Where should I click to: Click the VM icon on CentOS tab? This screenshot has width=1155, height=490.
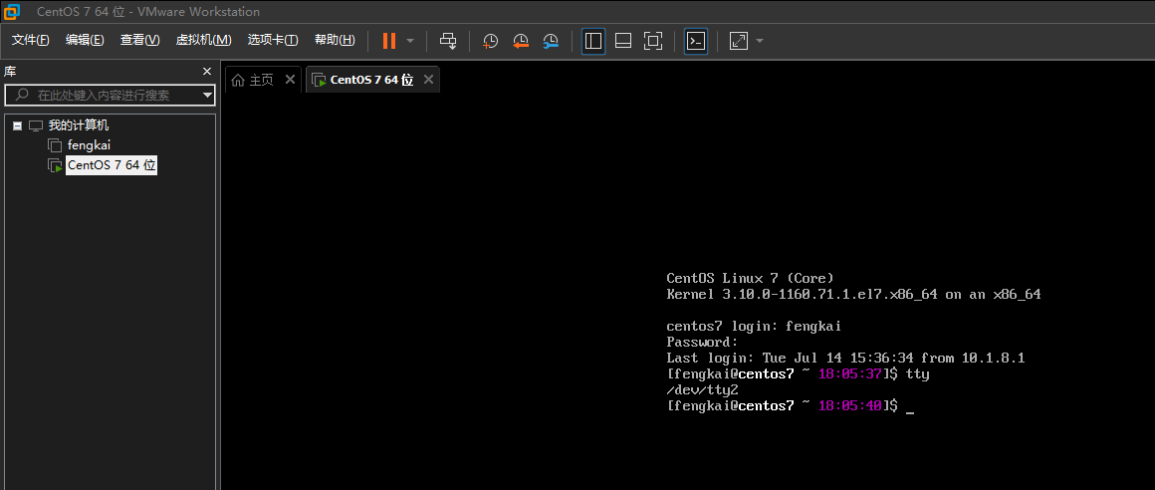(319, 80)
